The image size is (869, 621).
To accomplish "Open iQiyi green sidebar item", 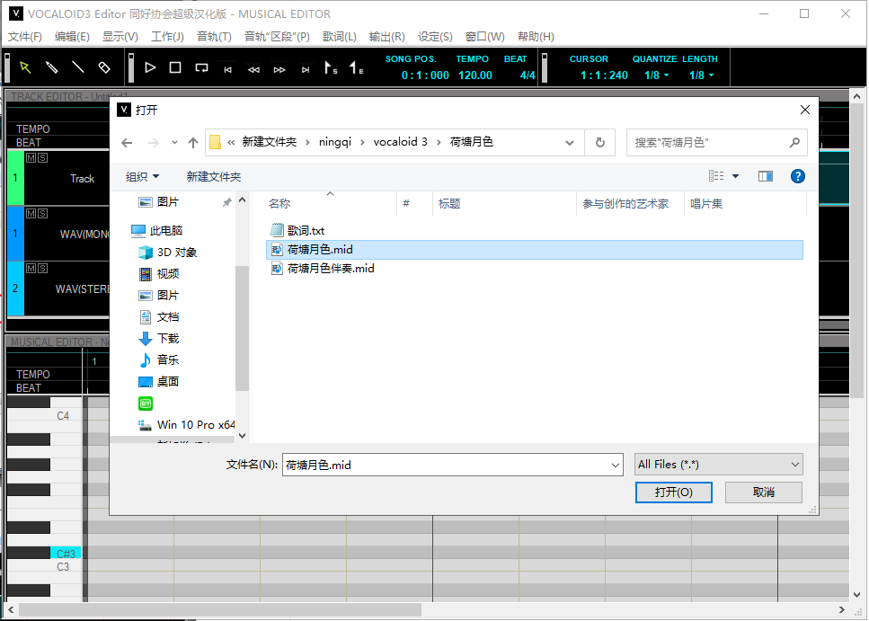I will point(146,404).
